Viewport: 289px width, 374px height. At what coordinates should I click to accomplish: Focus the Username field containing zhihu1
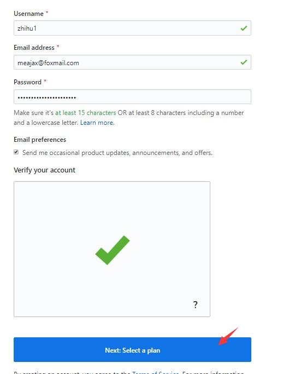[132, 28]
